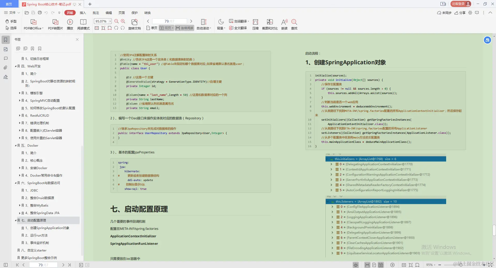Toggle 划词翻译 word translation
This screenshot has width=496, height=268.
(239, 21)
